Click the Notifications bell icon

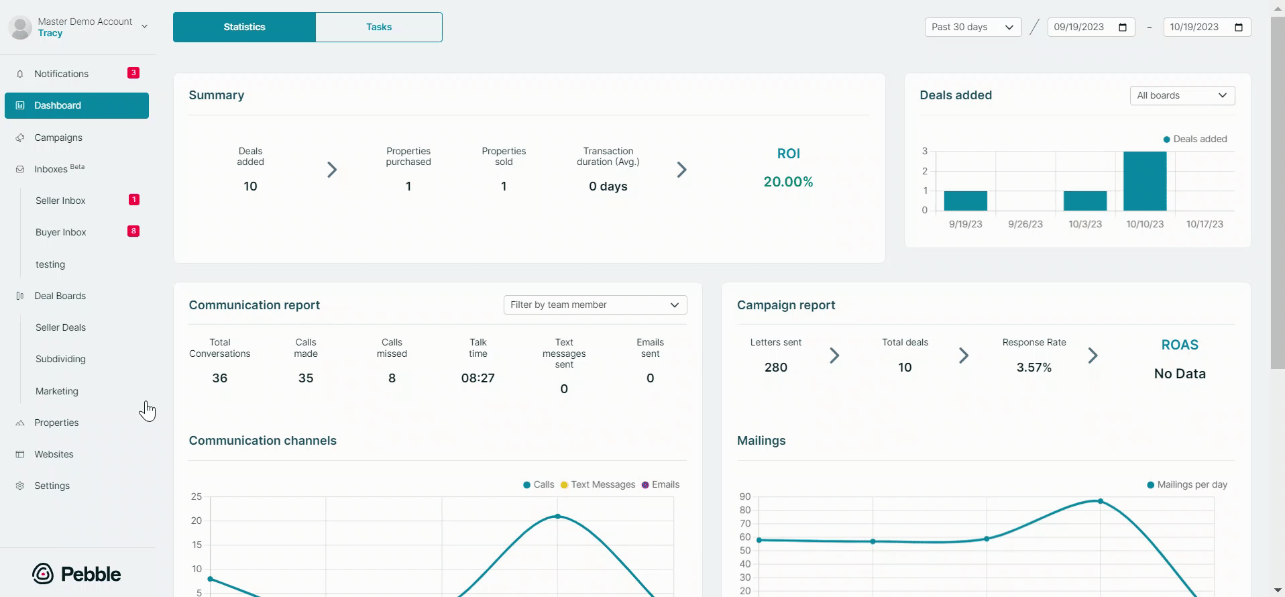[20, 74]
